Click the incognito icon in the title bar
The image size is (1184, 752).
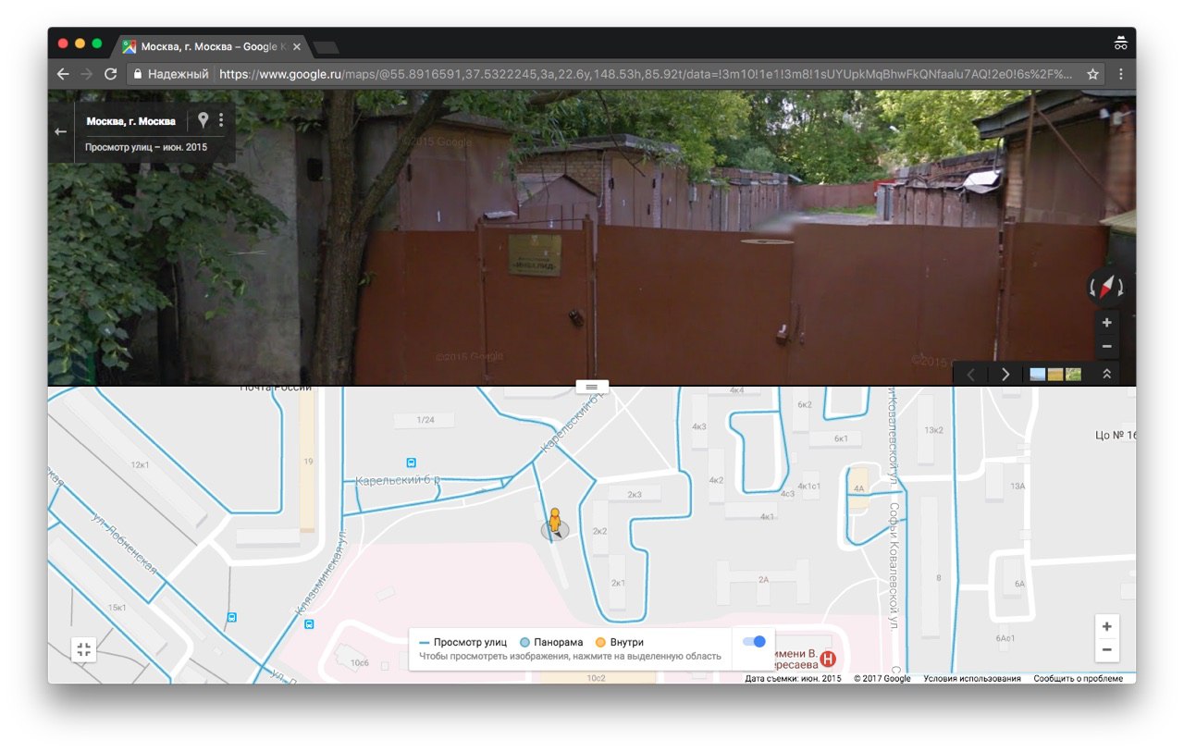(1121, 43)
